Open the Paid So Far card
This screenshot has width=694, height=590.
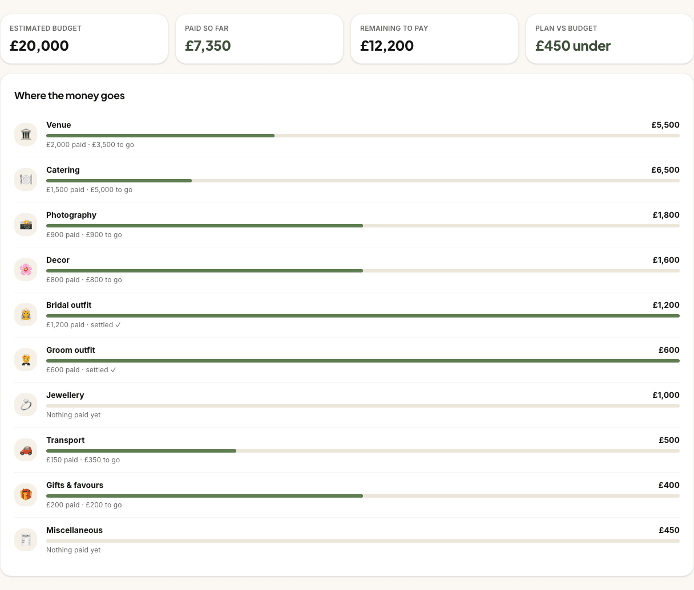point(259,39)
